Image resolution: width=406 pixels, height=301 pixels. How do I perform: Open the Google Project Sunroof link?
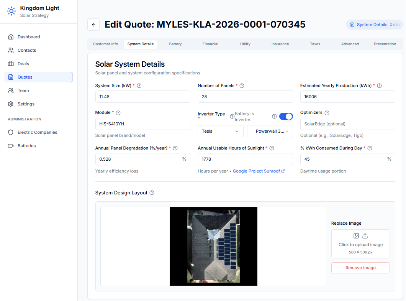(259, 171)
